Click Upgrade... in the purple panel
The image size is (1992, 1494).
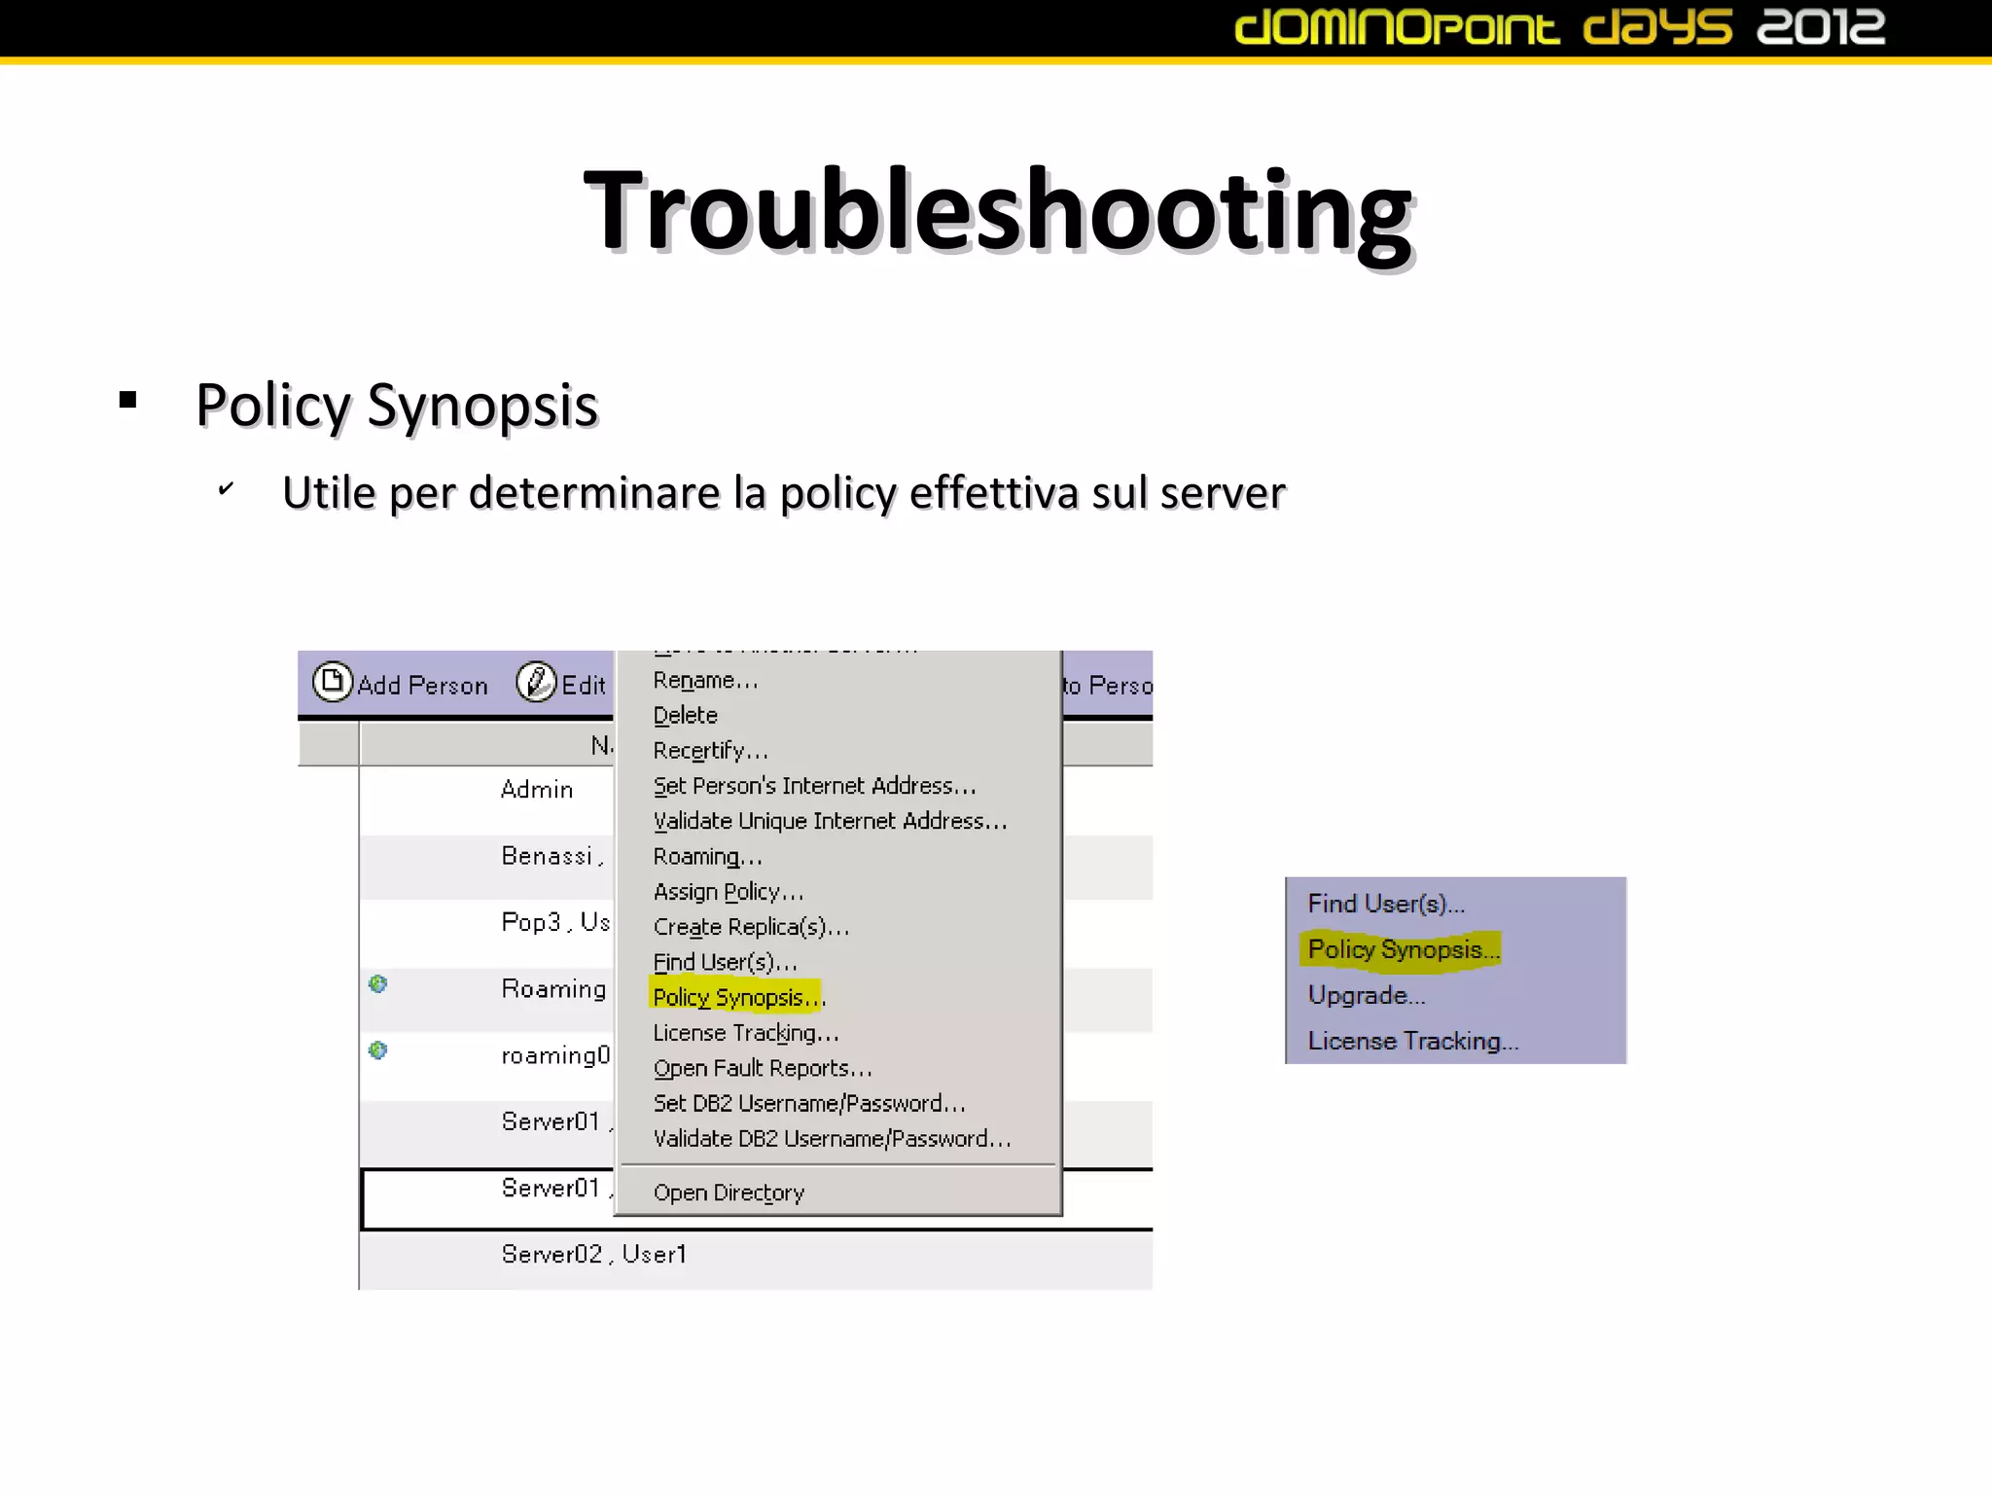[1367, 995]
